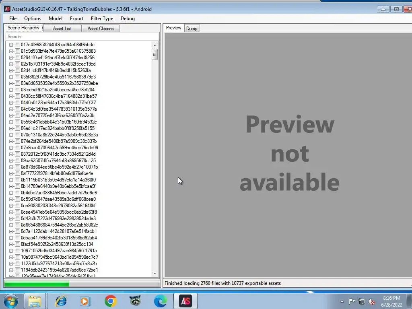Tick the checkbox for 0556e461dbbb04e31b03b160fb94532c
Screen dimensions: 412x309
[x=17, y=122]
